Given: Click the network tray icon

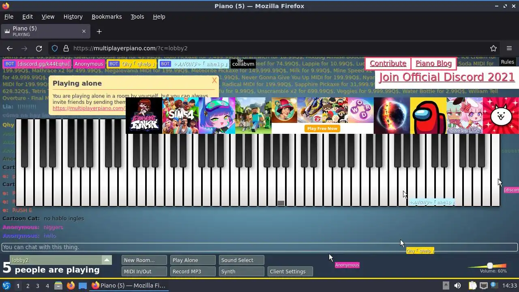Looking at the screenshot, I should click(484, 286).
